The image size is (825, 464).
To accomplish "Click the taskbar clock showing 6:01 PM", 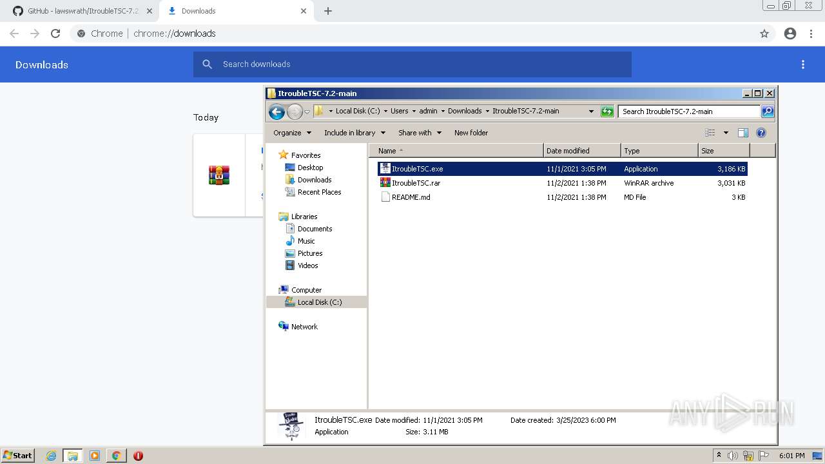I will [791, 456].
